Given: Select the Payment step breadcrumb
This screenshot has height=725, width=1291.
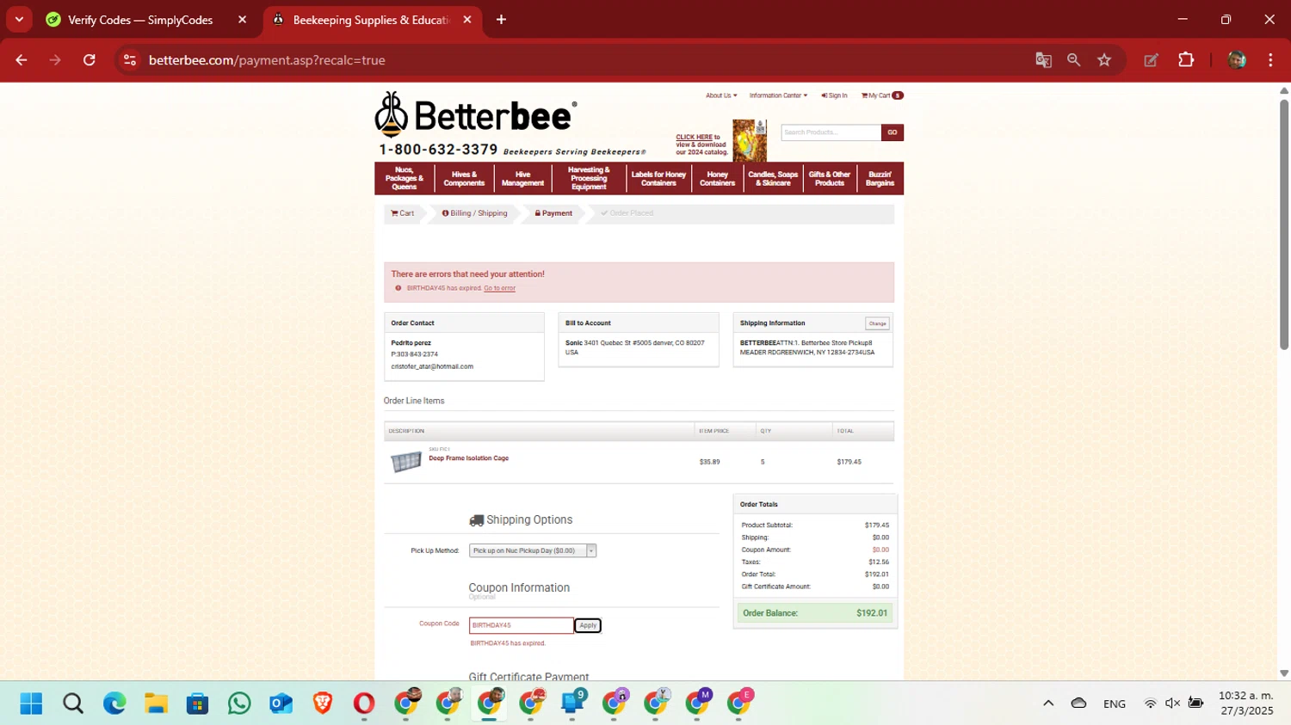Looking at the screenshot, I should 553,213.
